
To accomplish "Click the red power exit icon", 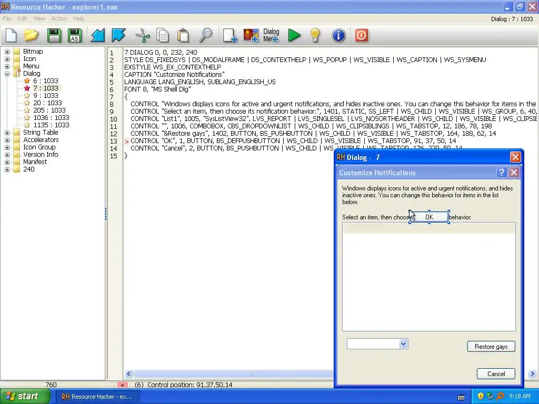I will tap(361, 35).
